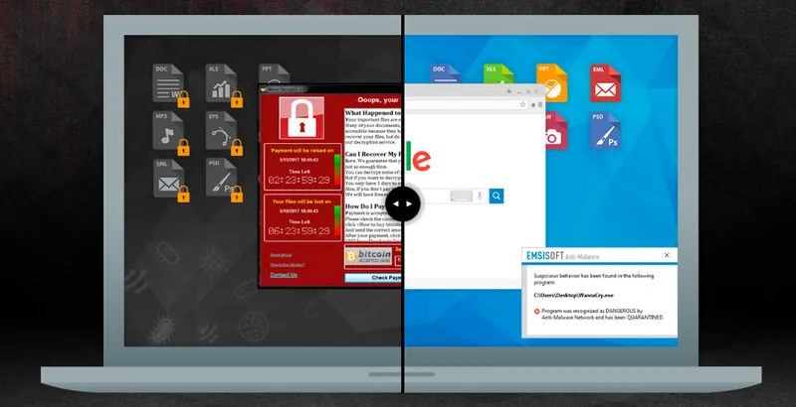Click the bookmark star in browser address bar
796x407 pixels.
click(x=522, y=105)
